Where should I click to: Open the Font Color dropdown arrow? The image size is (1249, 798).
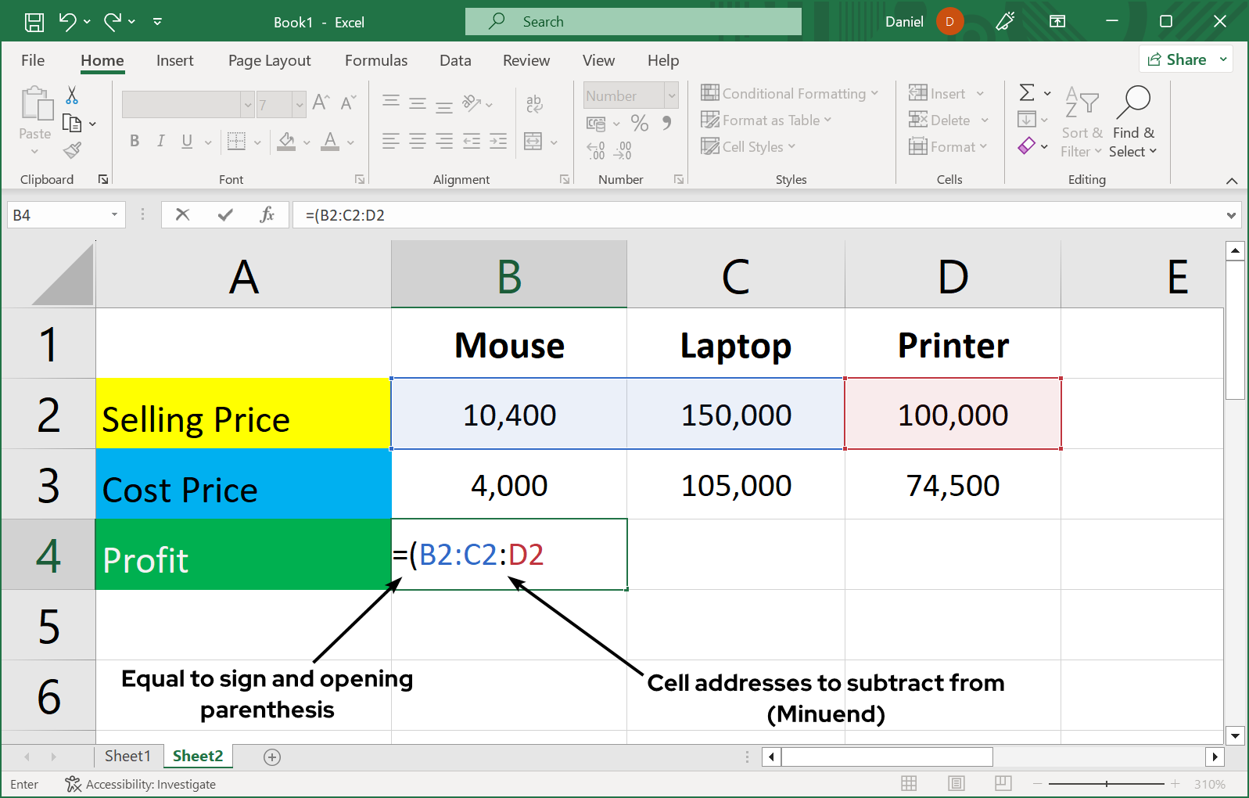pos(350,142)
